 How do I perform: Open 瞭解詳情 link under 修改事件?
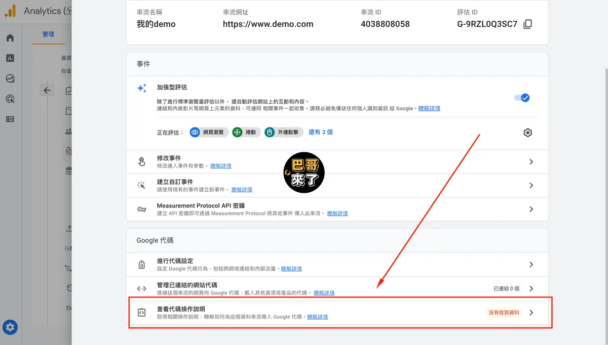tap(221, 166)
